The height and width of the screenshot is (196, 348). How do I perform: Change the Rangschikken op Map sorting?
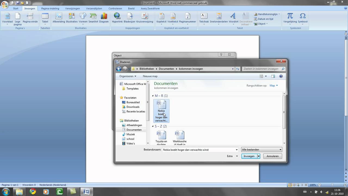[x=274, y=85]
